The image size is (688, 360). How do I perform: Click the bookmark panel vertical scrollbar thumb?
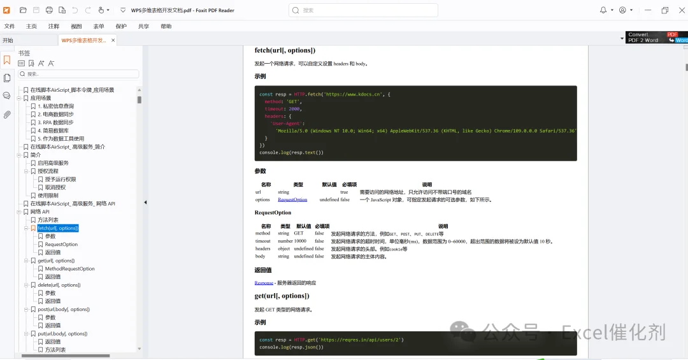coord(139,99)
